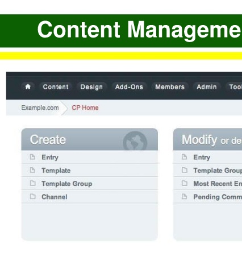The image size is (242, 273).
Task: Open the Members menu
Action: pyautogui.click(x=170, y=87)
